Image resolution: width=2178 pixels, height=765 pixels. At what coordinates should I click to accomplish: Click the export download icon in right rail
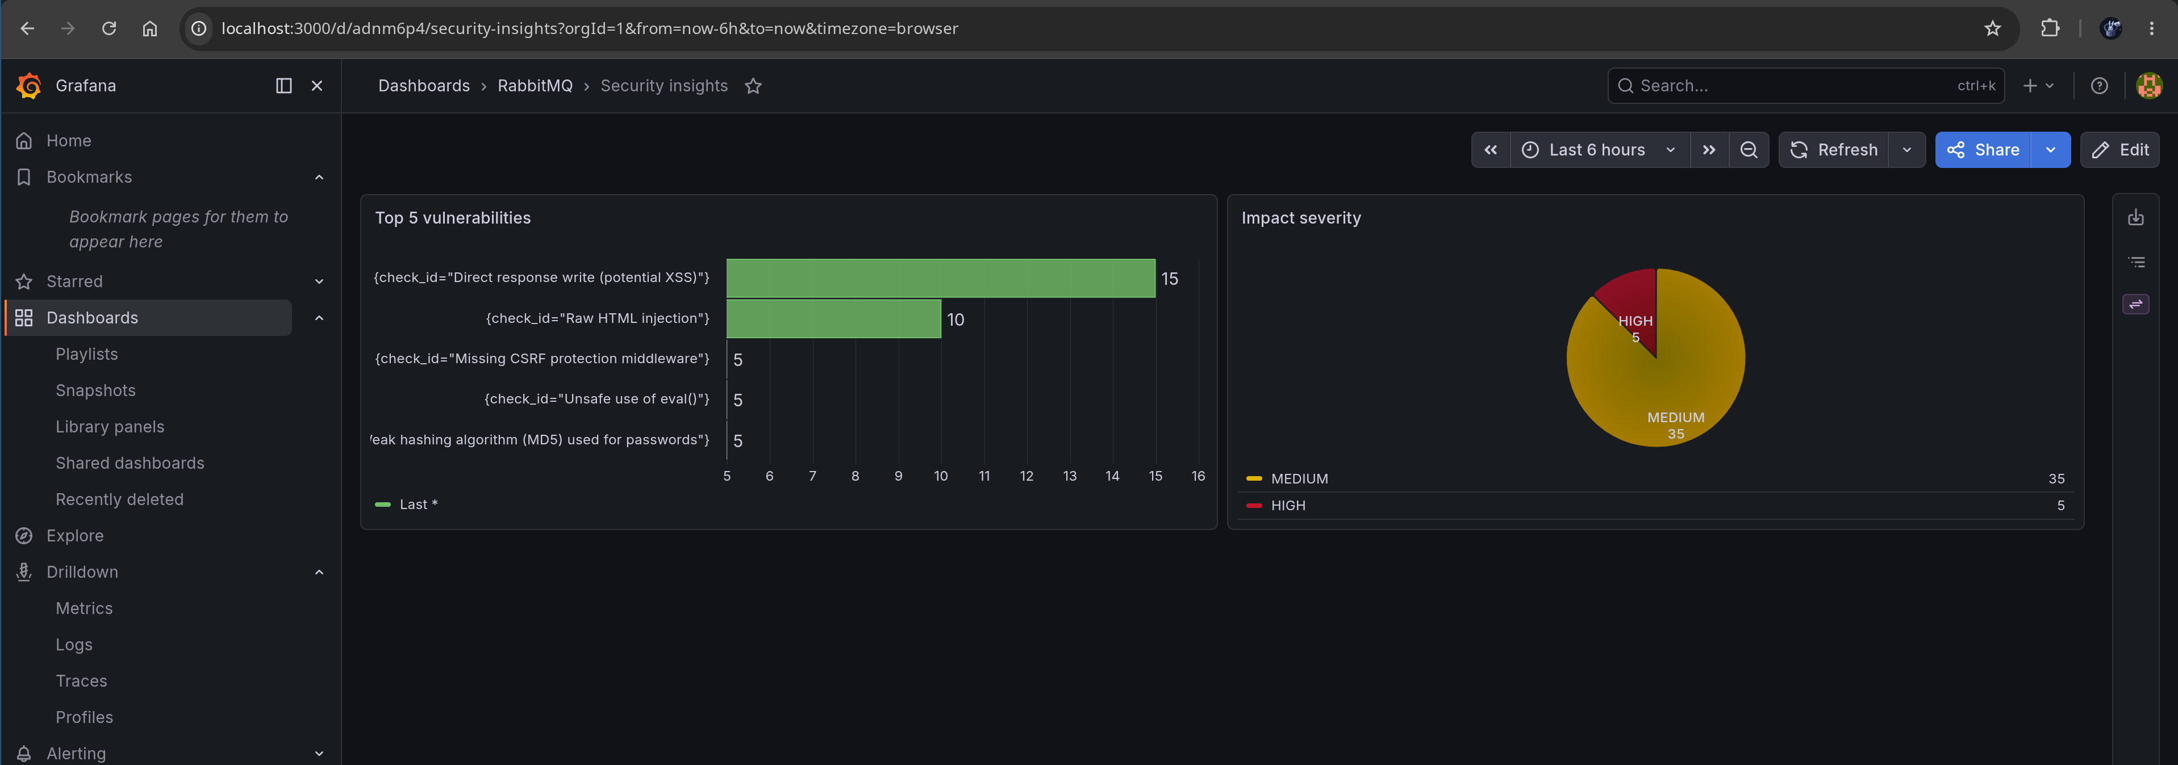(2136, 217)
